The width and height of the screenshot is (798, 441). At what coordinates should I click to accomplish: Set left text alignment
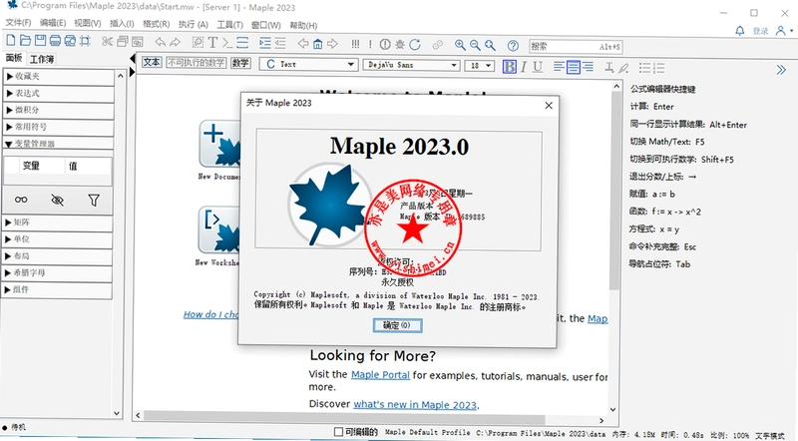pyautogui.click(x=559, y=67)
